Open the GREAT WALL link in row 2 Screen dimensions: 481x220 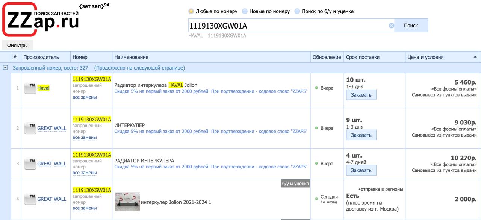(x=51, y=128)
